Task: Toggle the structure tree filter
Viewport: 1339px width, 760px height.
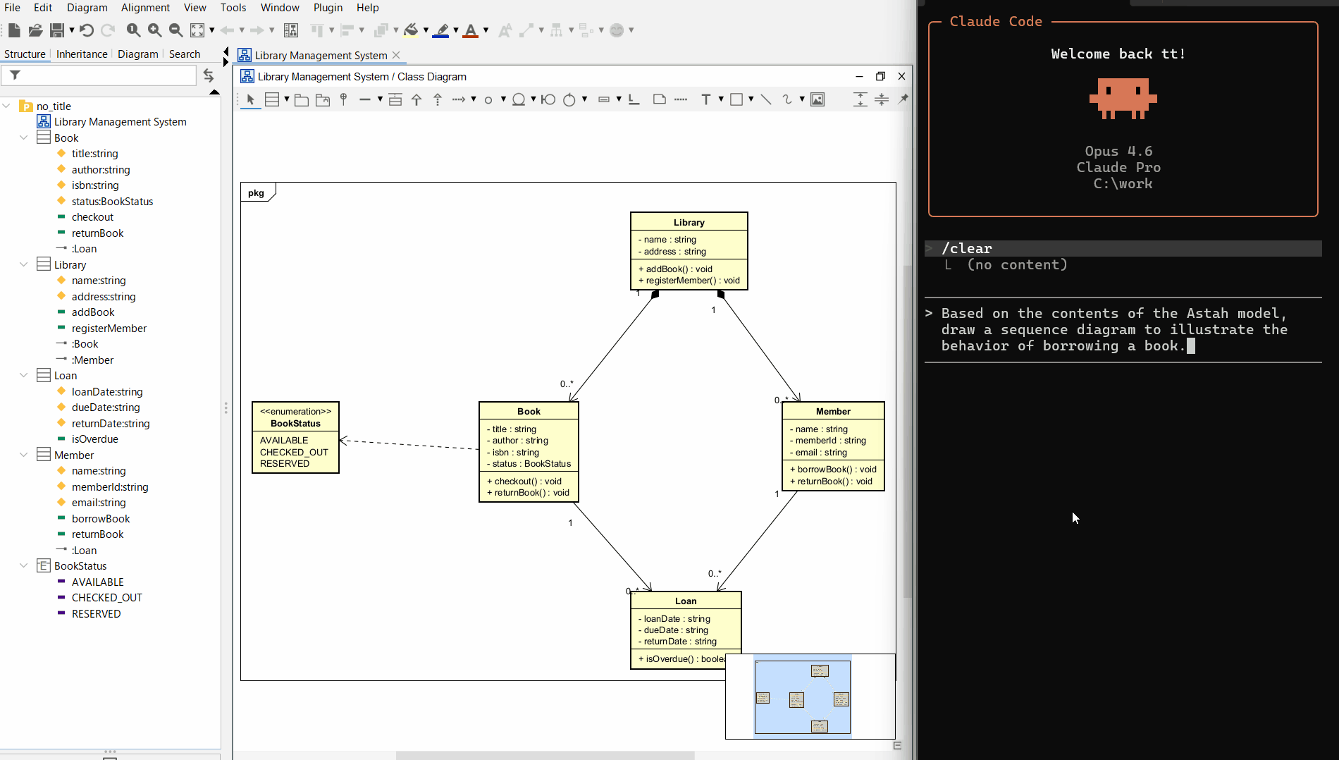Action: (14, 75)
